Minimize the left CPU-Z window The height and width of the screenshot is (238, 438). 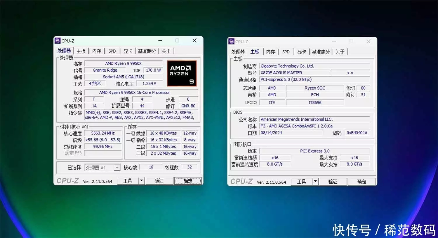pyautogui.click(x=160, y=40)
